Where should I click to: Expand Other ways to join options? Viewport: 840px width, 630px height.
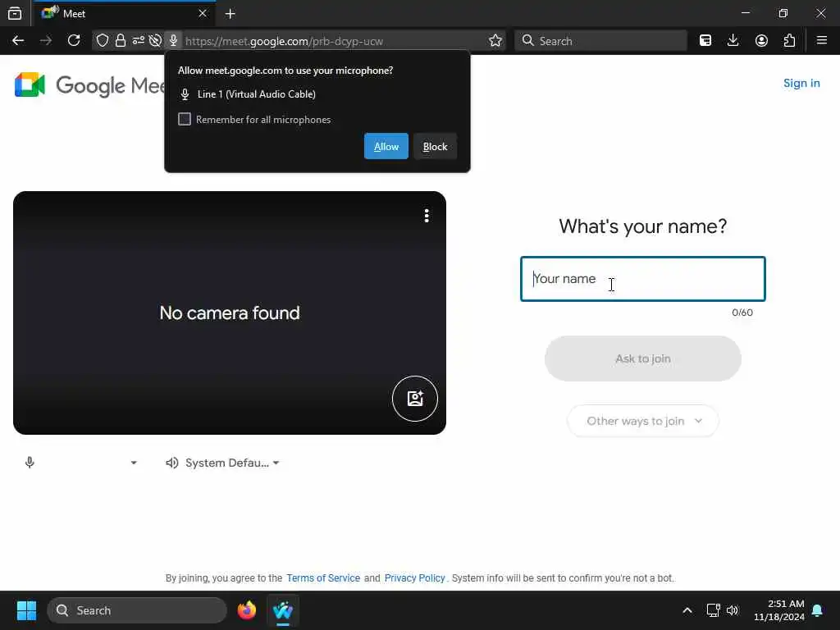tap(642, 421)
